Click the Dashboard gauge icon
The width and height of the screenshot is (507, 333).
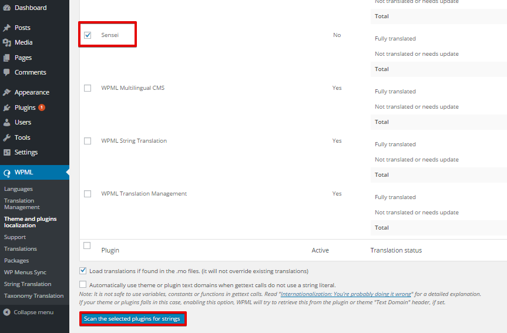tap(7, 8)
